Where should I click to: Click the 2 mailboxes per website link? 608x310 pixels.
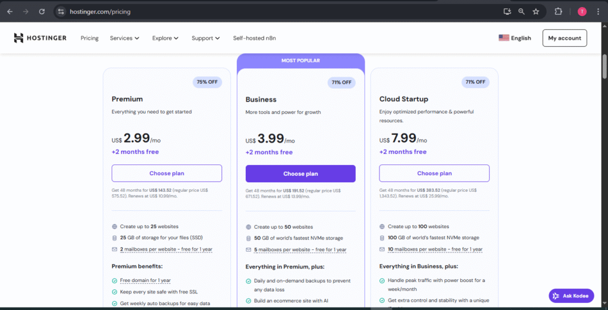166,249
